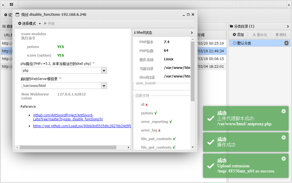Image resolution: width=292 pixels, height=183 pixels.
Task: Dismiss the 上传代理脚本成功 notification
Action: click(x=283, y=111)
